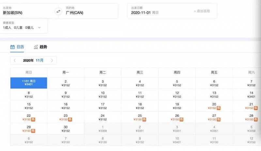
Task: Select November 4 date cell
Action: click(140, 83)
